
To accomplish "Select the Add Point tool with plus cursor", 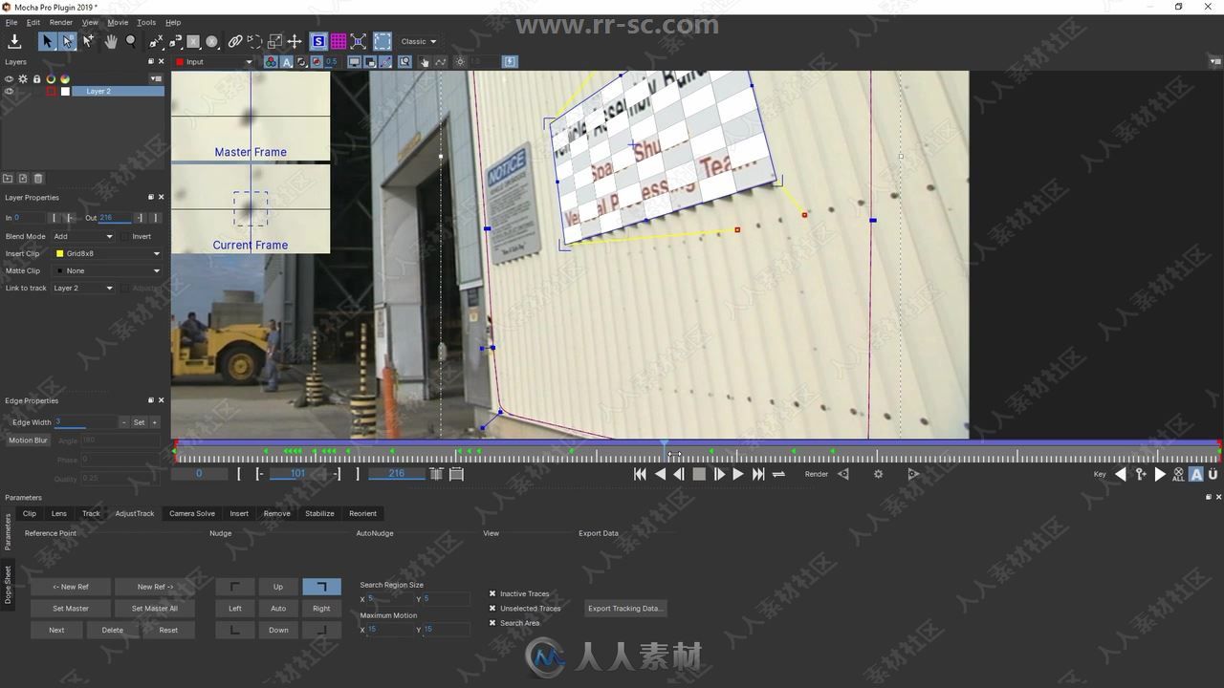I will pyautogui.click(x=88, y=41).
